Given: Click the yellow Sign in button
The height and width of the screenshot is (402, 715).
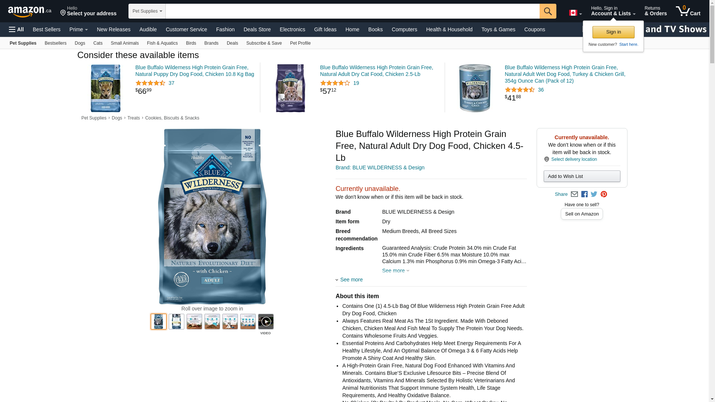Looking at the screenshot, I should click(x=613, y=32).
